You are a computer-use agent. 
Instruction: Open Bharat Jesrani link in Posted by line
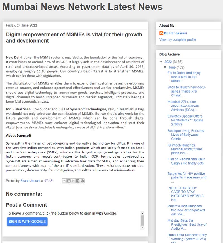coord(30,181)
